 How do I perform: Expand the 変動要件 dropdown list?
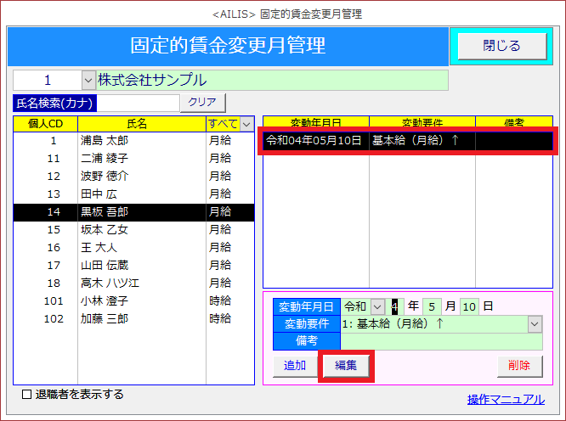point(534,324)
